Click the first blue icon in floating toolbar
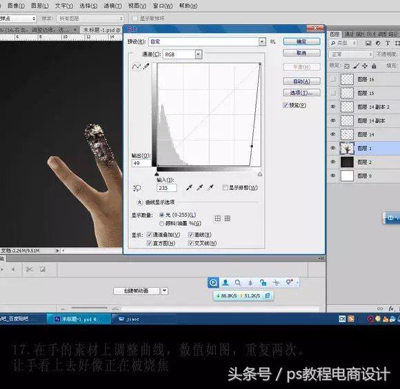The height and width of the screenshot is (389, 400). [x=213, y=282]
